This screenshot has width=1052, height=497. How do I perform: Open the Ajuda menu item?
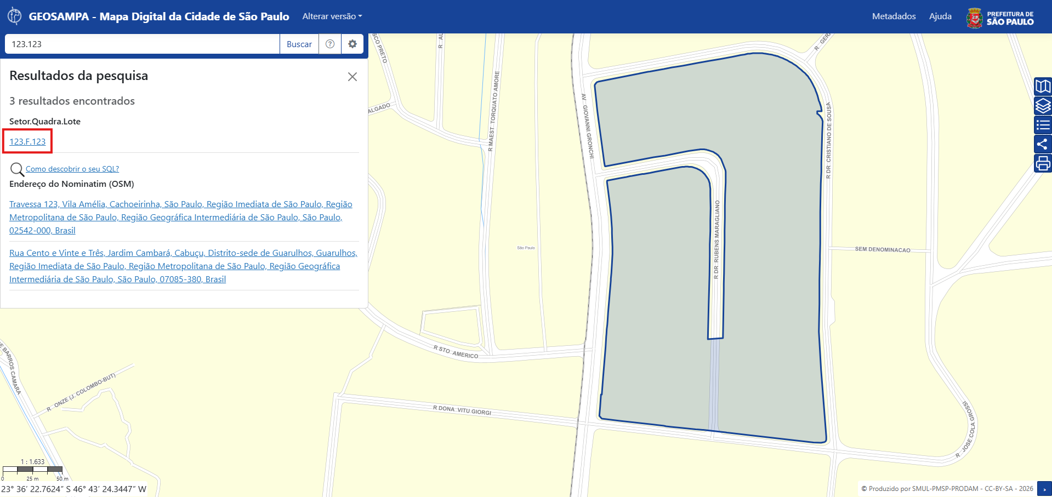[x=940, y=16]
